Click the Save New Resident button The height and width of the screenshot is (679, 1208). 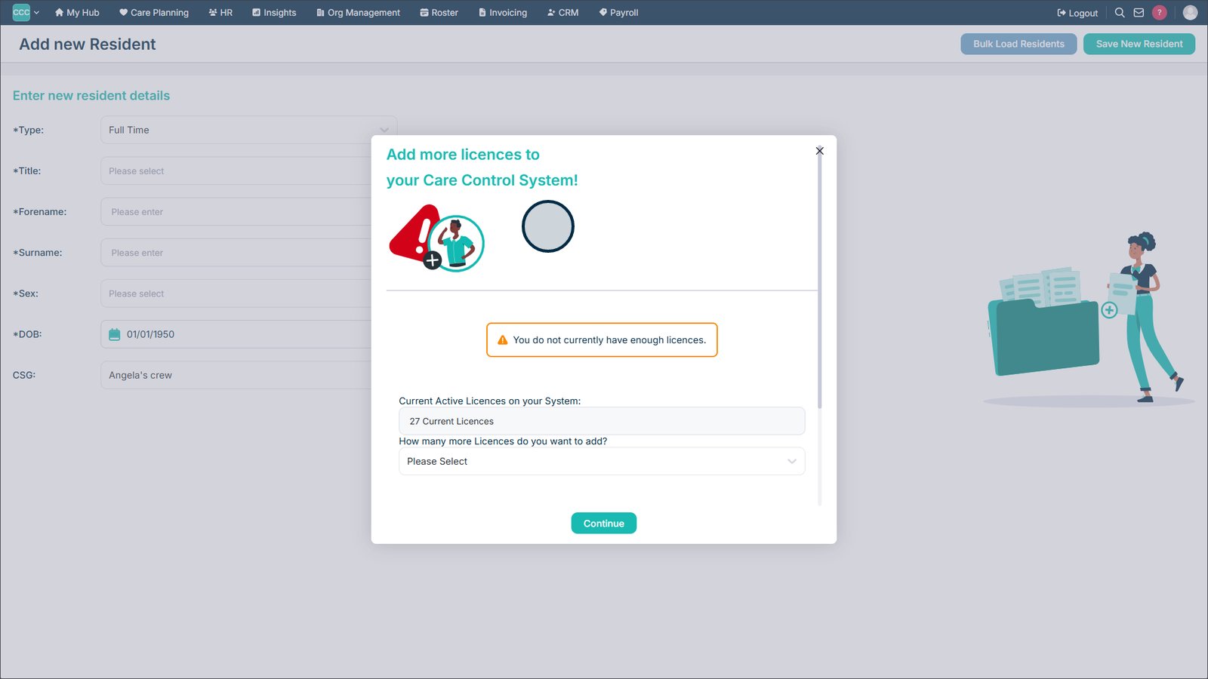click(x=1139, y=44)
